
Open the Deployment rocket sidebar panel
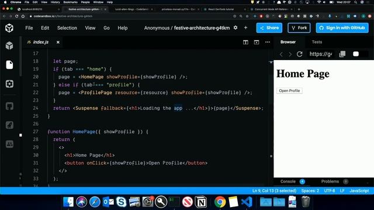pos(9,125)
